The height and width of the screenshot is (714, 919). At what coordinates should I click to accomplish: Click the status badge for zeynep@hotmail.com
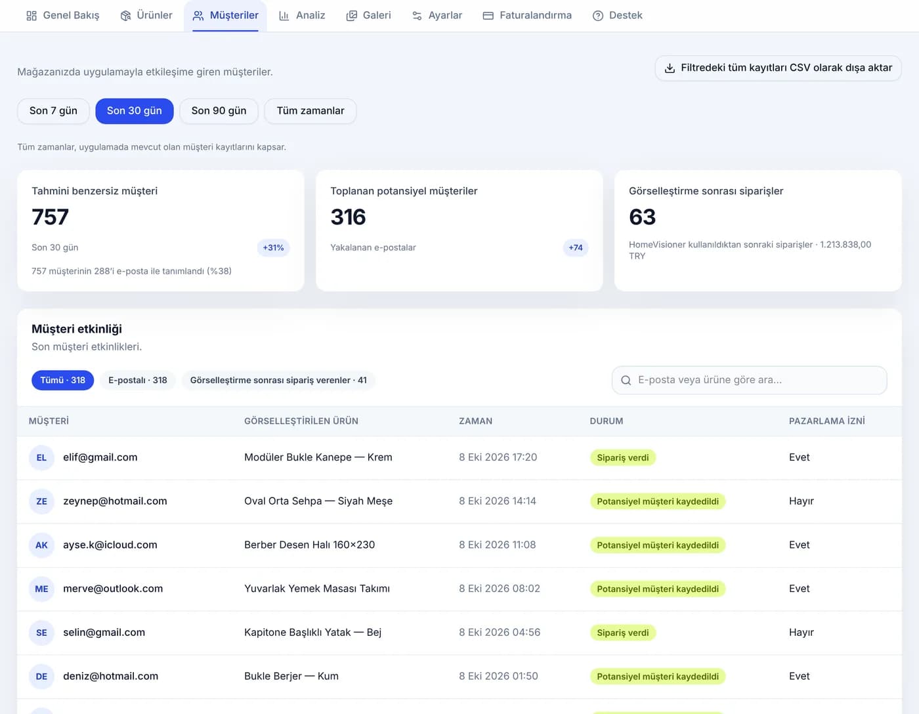(x=658, y=501)
